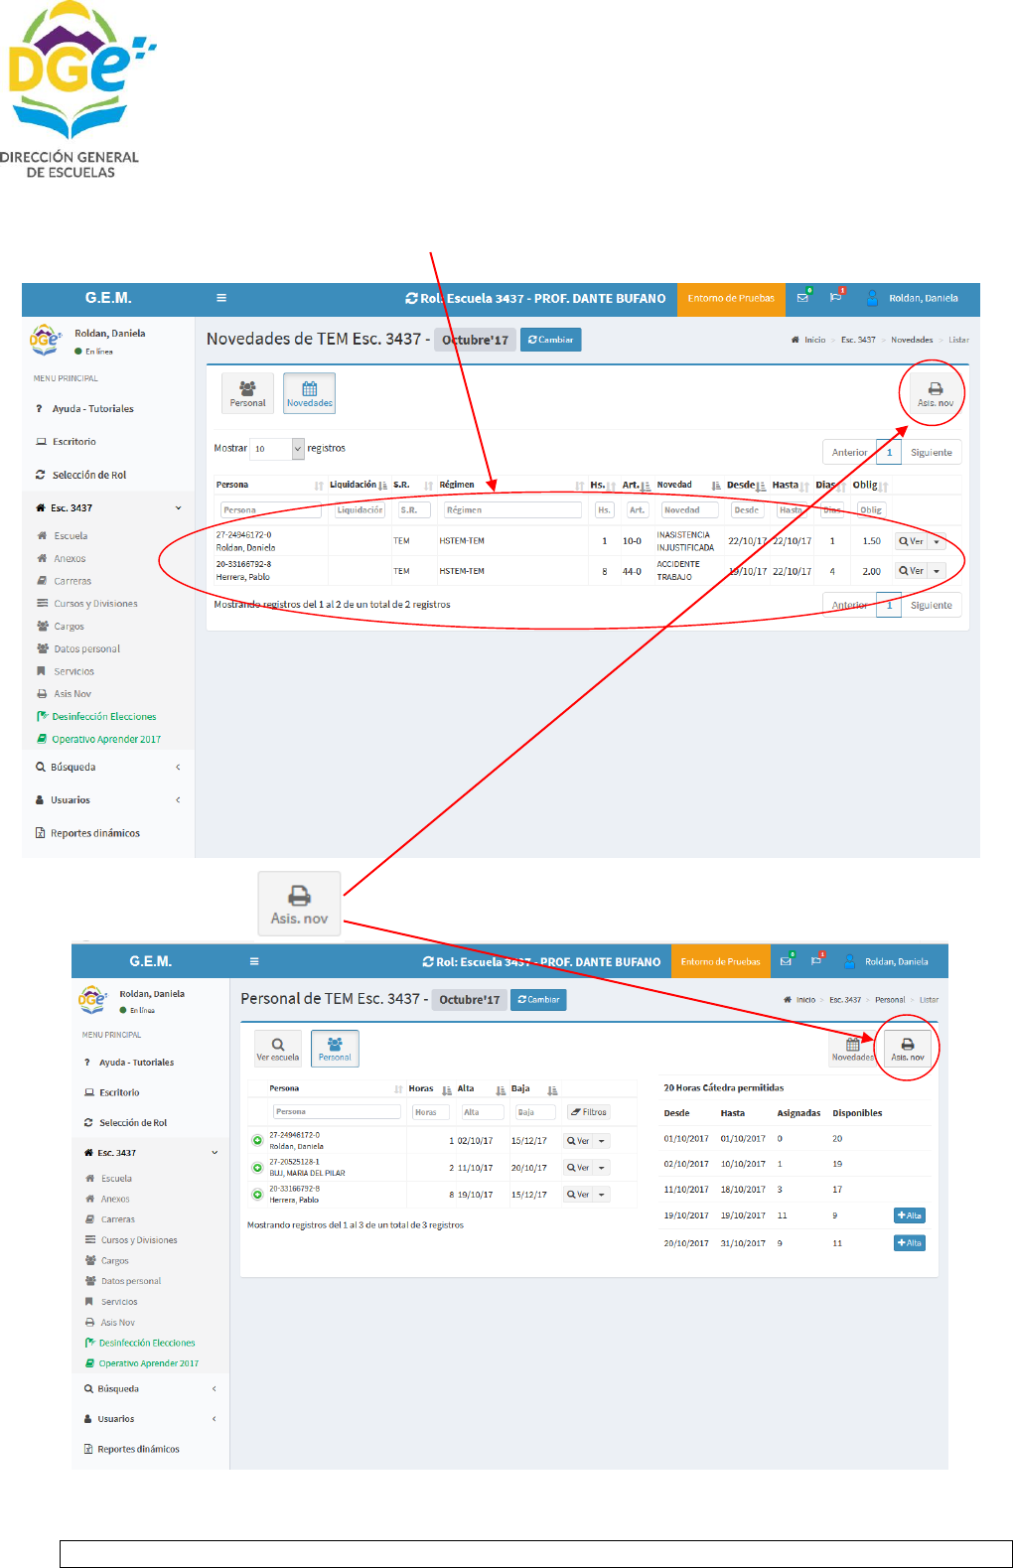Click Persona filter field in Novedades table
The height and width of the screenshot is (1568, 1013).
point(271,510)
